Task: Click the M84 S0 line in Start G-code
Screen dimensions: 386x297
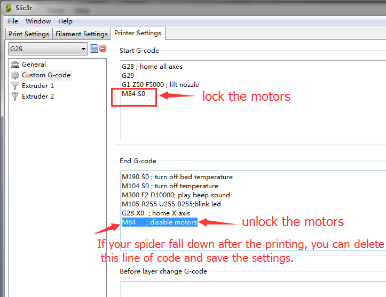Action: tap(133, 93)
